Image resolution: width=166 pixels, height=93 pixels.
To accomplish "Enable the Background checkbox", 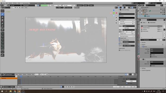I will click(x=119, y=20).
